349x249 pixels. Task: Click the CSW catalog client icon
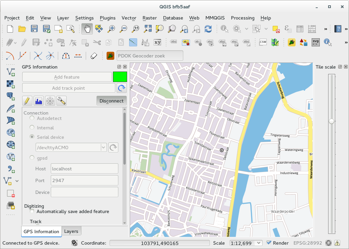(x=263, y=42)
